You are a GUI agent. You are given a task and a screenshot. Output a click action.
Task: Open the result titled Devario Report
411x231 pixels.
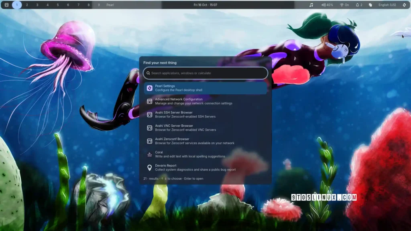tap(205, 168)
